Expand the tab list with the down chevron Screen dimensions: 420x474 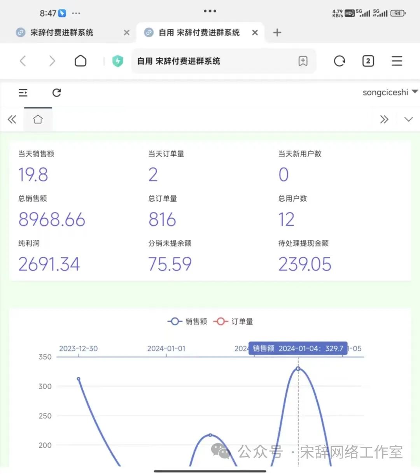click(x=408, y=119)
